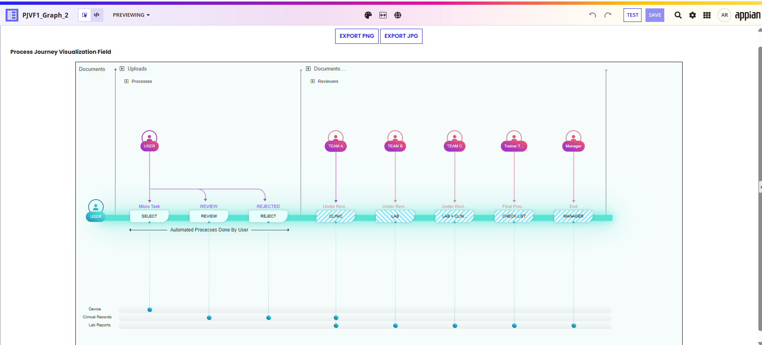The height and width of the screenshot is (345, 762).
Task: Select the CHECK LIST step node
Action: coord(514,216)
